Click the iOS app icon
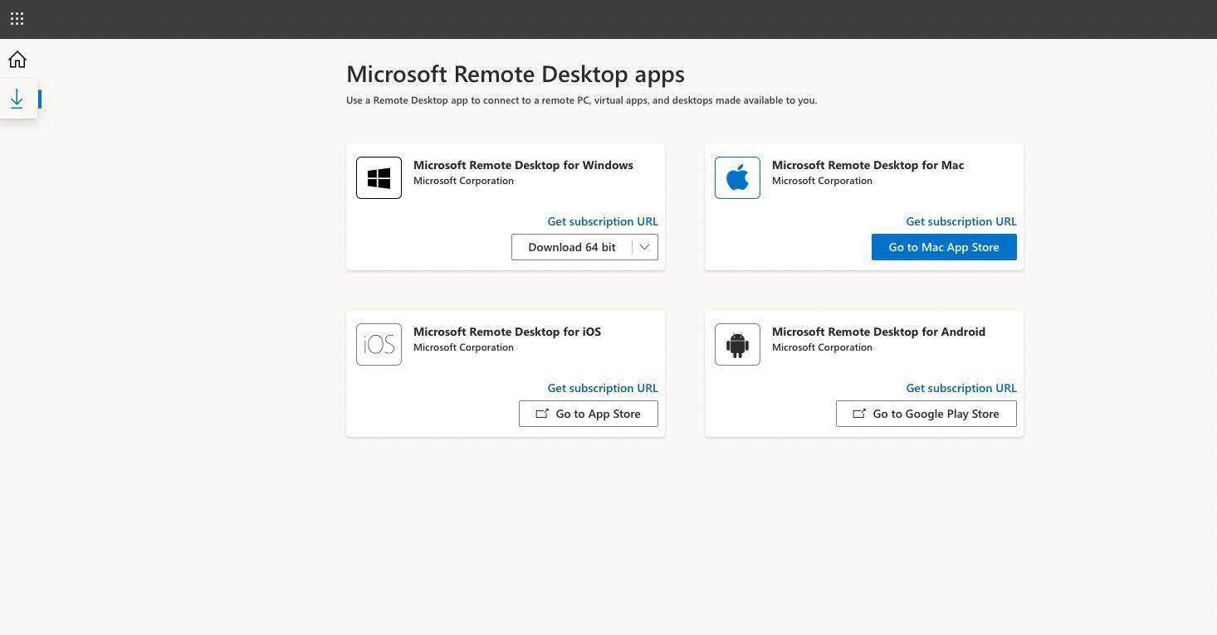This screenshot has width=1217, height=635. pos(379,344)
